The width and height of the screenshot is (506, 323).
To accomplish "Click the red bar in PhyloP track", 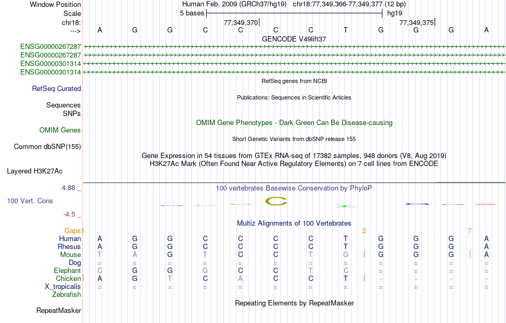I will pyautogui.click(x=486, y=204).
